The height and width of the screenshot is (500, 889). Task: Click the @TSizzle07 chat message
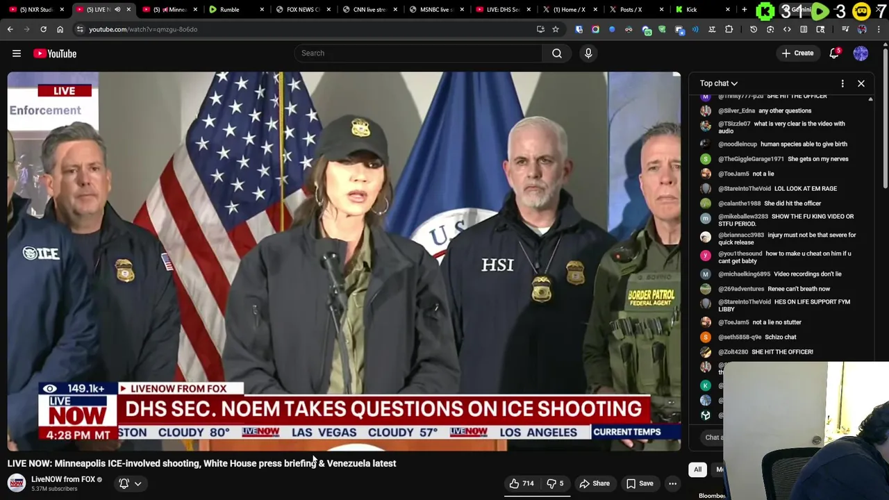point(782,127)
